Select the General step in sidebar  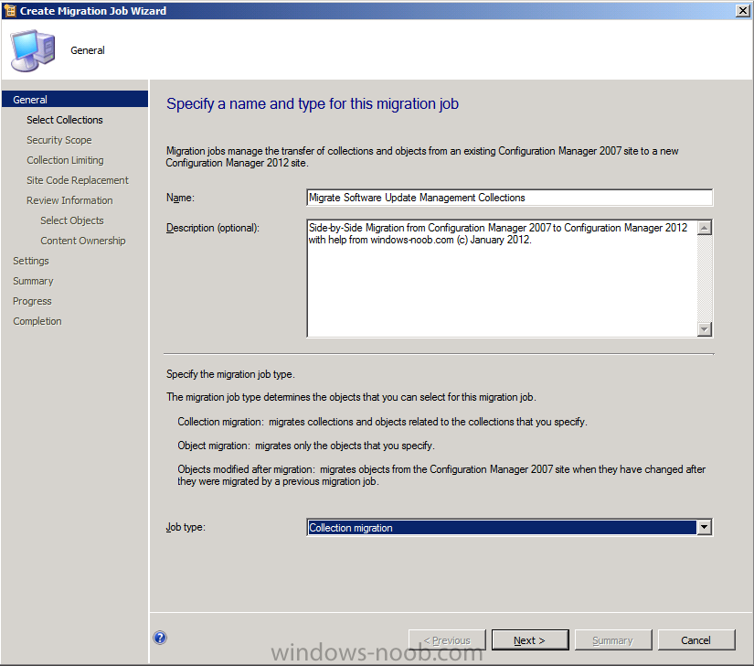[75, 99]
